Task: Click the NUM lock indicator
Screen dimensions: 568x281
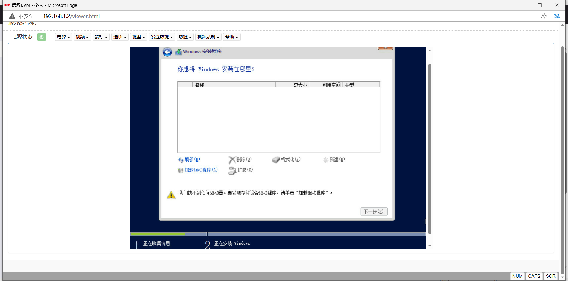Action: [517, 276]
